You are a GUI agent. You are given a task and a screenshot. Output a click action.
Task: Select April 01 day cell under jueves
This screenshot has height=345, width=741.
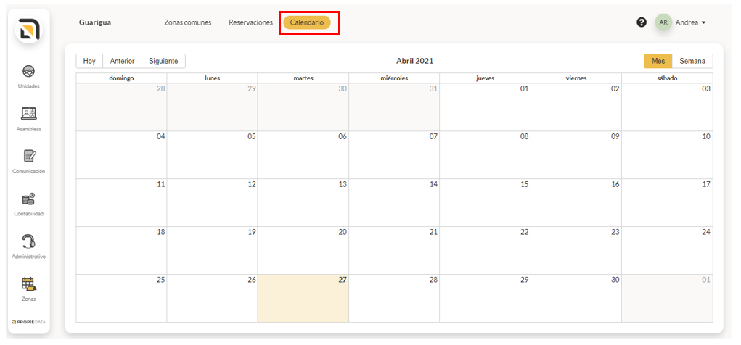point(486,107)
